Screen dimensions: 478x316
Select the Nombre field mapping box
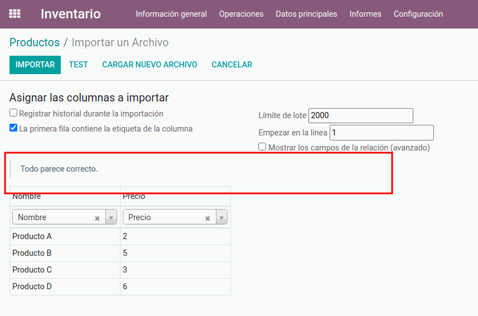coord(64,217)
